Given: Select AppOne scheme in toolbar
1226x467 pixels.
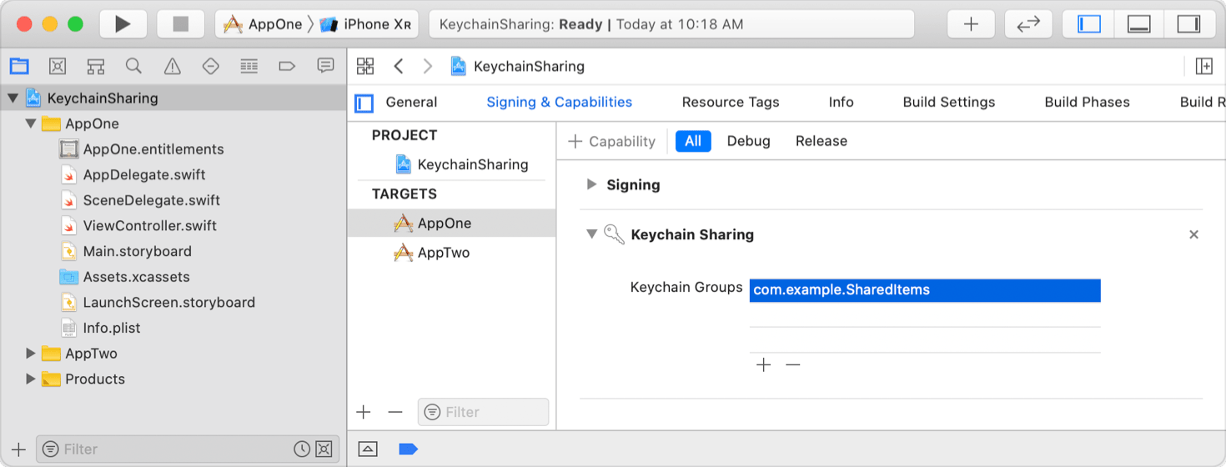Looking at the screenshot, I should (263, 24).
